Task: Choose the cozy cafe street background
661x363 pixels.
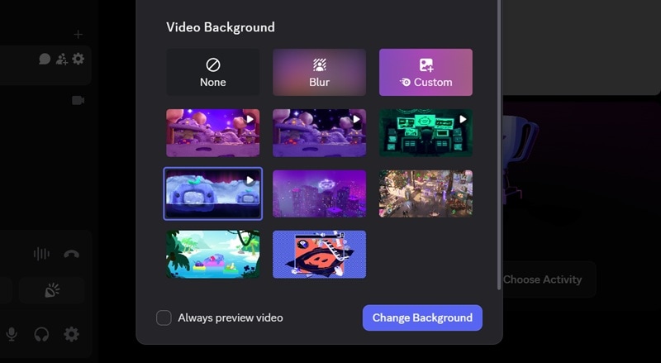Action: coord(426,193)
